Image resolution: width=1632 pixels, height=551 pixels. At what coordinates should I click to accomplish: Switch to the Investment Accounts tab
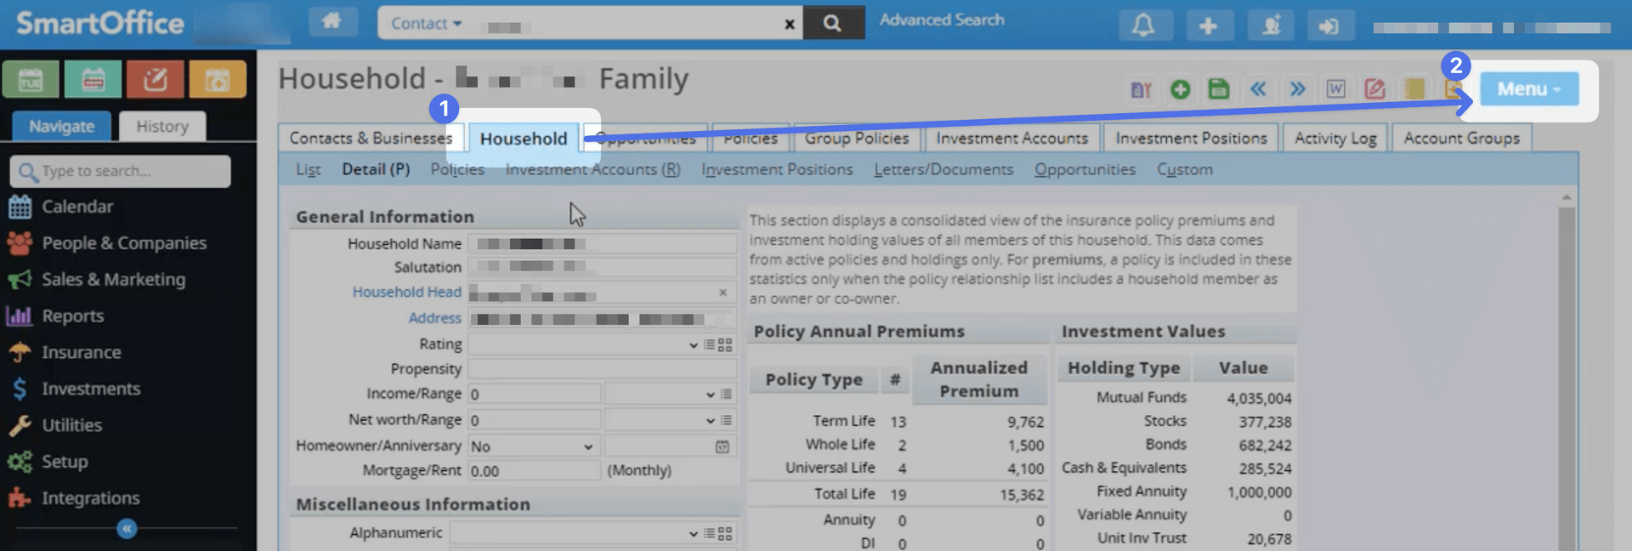(x=1011, y=138)
